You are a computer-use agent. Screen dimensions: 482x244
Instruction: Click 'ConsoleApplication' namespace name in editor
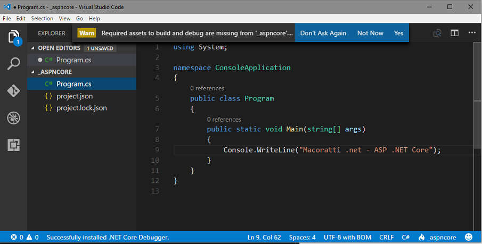point(252,68)
